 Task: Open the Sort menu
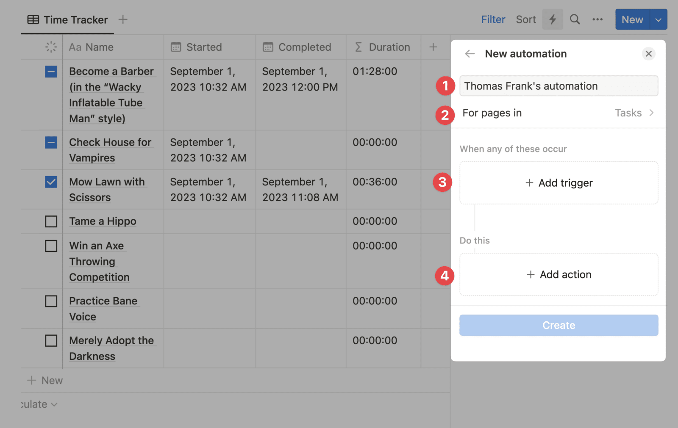pyautogui.click(x=525, y=19)
